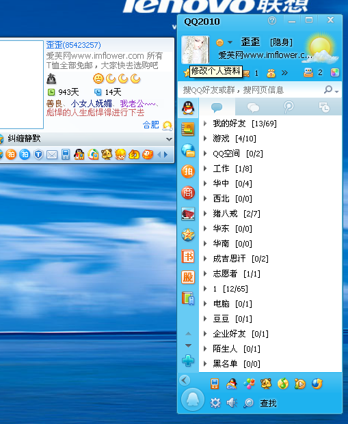This screenshot has width=348, height=424.
Task: Open the mobile phone icon in QQ bottom bar
Action: pyautogui.click(x=215, y=384)
